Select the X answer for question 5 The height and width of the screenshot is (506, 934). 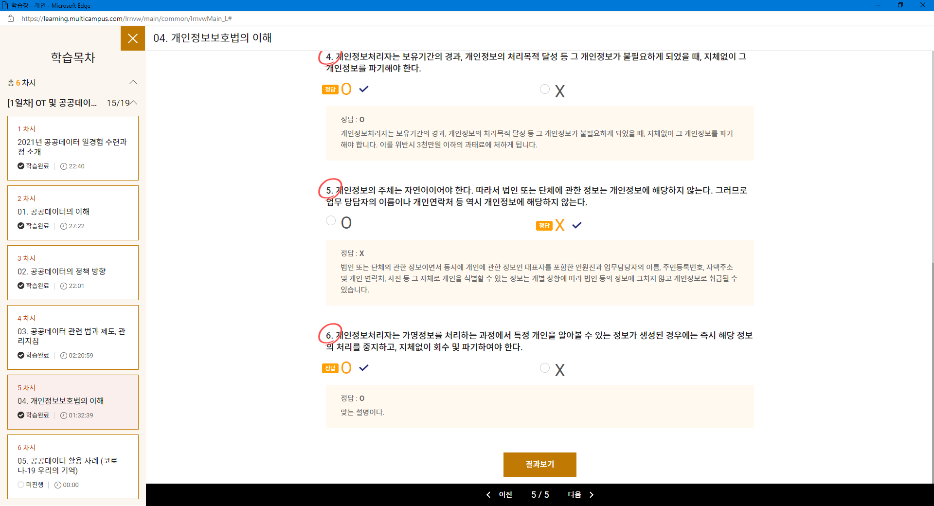[560, 225]
